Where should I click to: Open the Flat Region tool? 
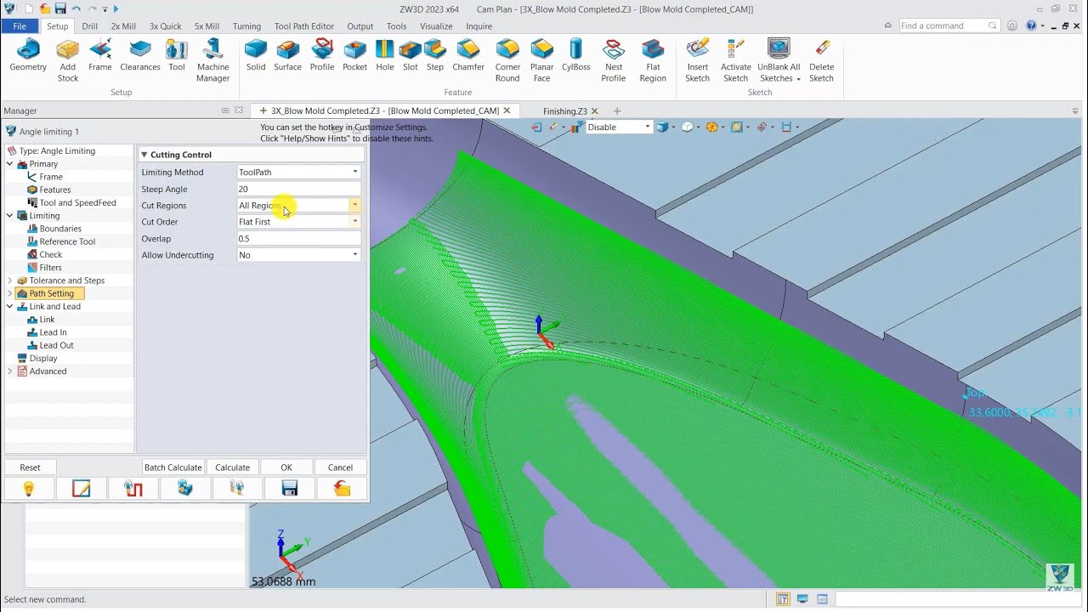[x=653, y=60]
